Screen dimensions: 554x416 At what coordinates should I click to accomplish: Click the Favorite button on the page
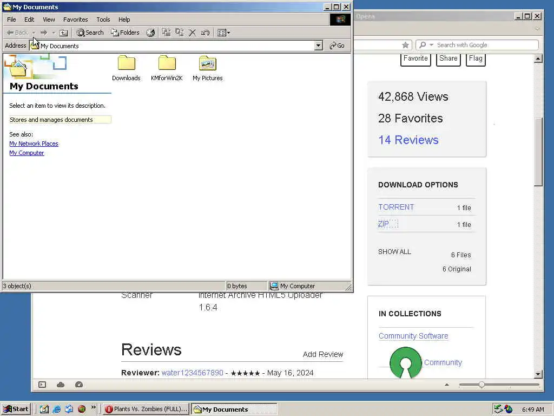tap(415, 58)
